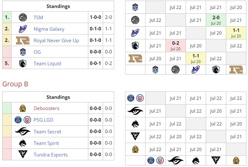Click the Tundra Esports logo in the standings
This screenshot has width=248, height=167.
[x=23, y=155]
